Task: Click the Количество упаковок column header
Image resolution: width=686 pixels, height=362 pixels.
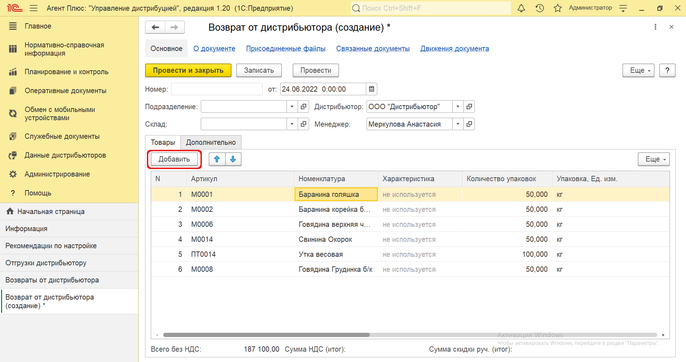Action: 507,179
